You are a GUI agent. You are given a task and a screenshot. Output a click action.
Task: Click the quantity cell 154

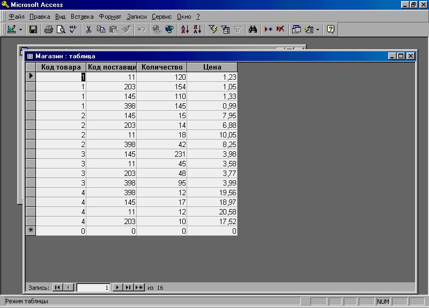point(162,87)
